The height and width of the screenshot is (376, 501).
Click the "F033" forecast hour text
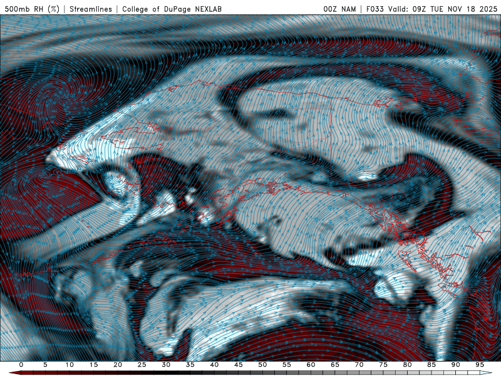coord(375,9)
